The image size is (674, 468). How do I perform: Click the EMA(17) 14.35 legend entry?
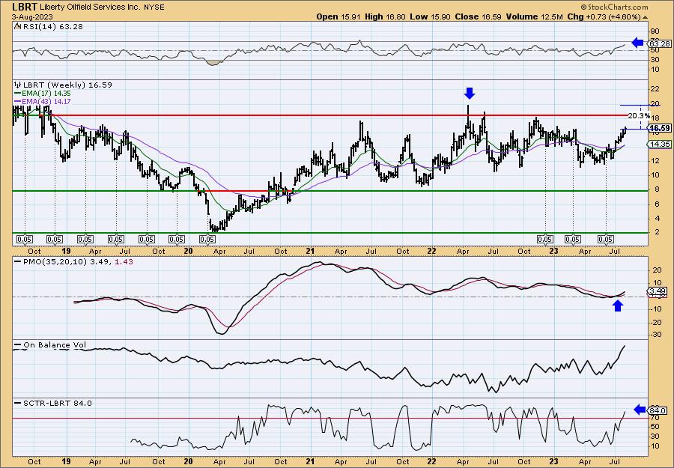pyautogui.click(x=43, y=94)
